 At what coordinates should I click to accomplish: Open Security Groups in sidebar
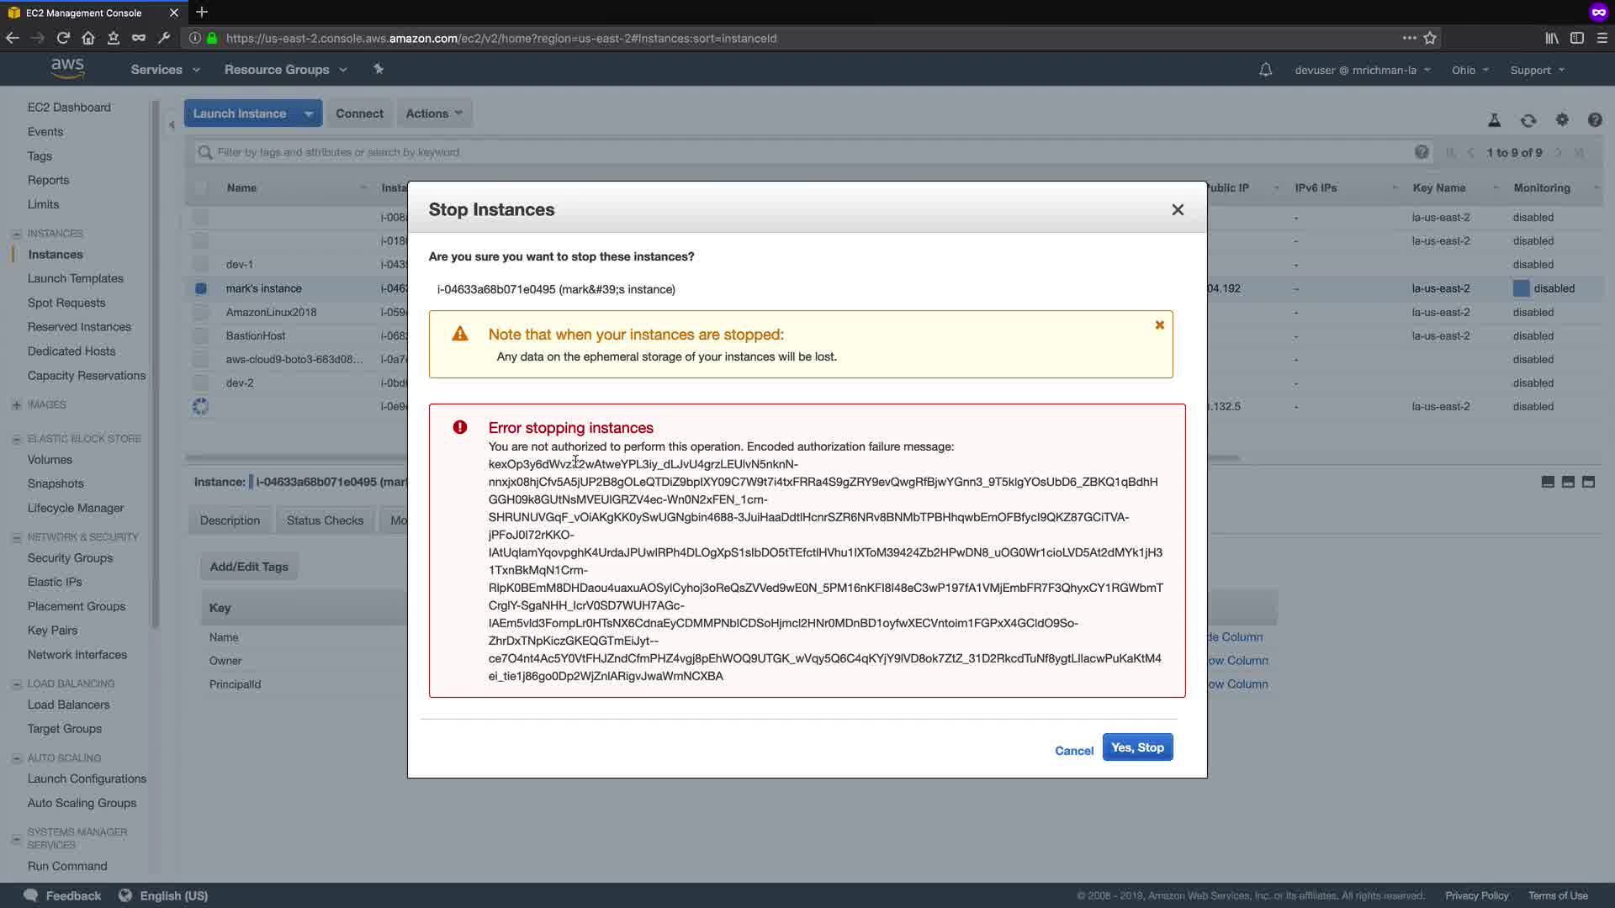(x=70, y=558)
